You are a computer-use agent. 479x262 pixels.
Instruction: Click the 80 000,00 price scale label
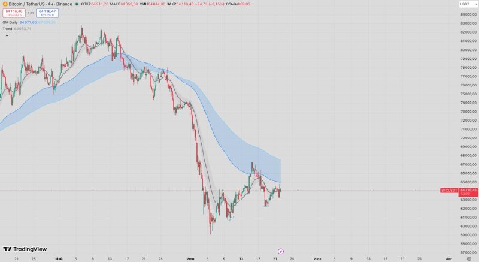click(x=469, y=50)
